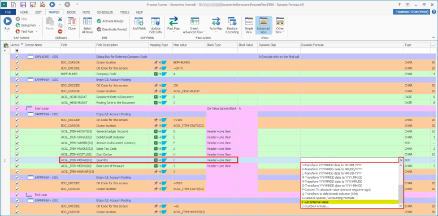Select T-Get Internal Value from the list
Viewport: 438px width, 216px height.
point(349,202)
